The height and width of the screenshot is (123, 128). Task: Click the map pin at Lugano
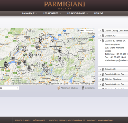point(47,69)
